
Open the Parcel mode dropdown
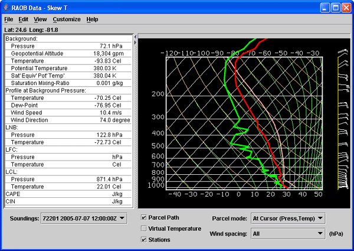click(x=287, y=219)
